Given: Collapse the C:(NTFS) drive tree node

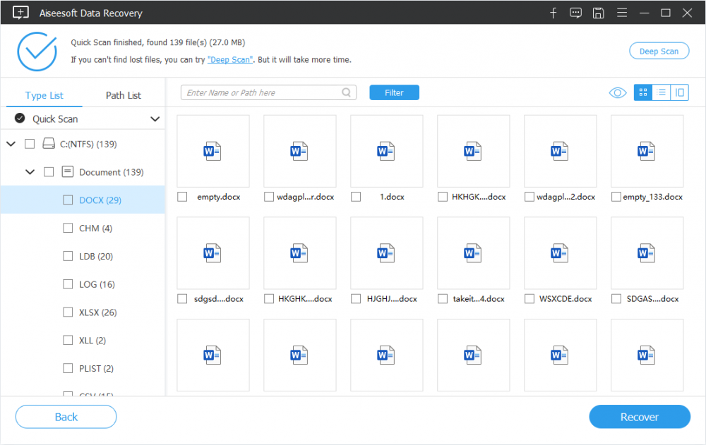Looking at the screenshot, I should coord(11,144).
